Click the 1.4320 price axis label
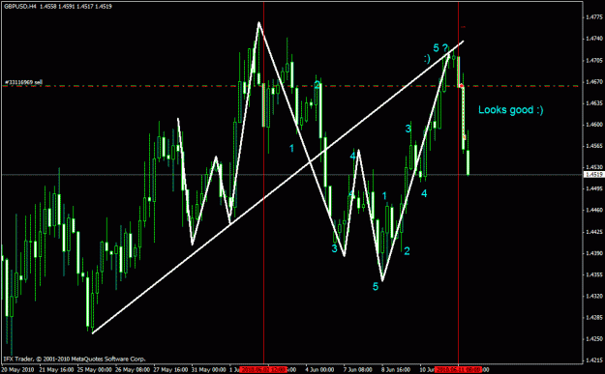The image size is (605, 374). pos(594,296)
